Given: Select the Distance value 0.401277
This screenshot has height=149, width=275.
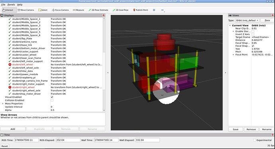Looking at the screenshot, I should click(257, 40).
